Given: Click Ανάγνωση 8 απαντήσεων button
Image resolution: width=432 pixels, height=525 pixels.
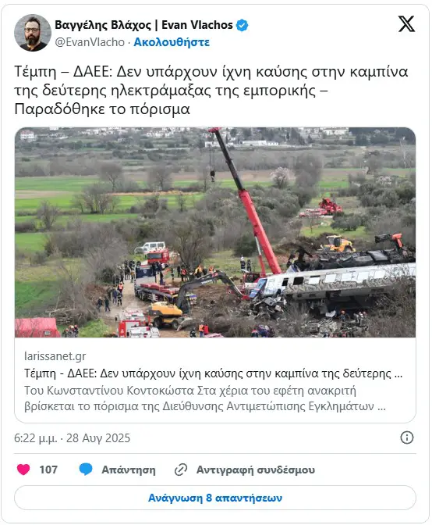Looking at the screenshot, I should (x=215, y=498).
